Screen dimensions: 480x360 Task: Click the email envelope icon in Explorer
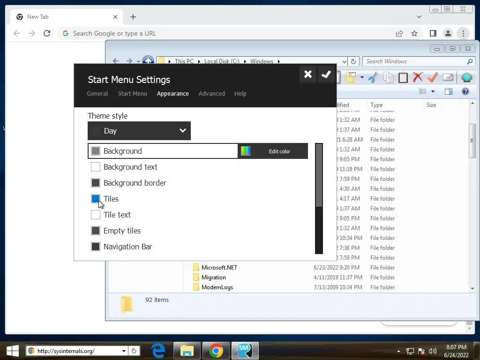click(x=448, y=77)
